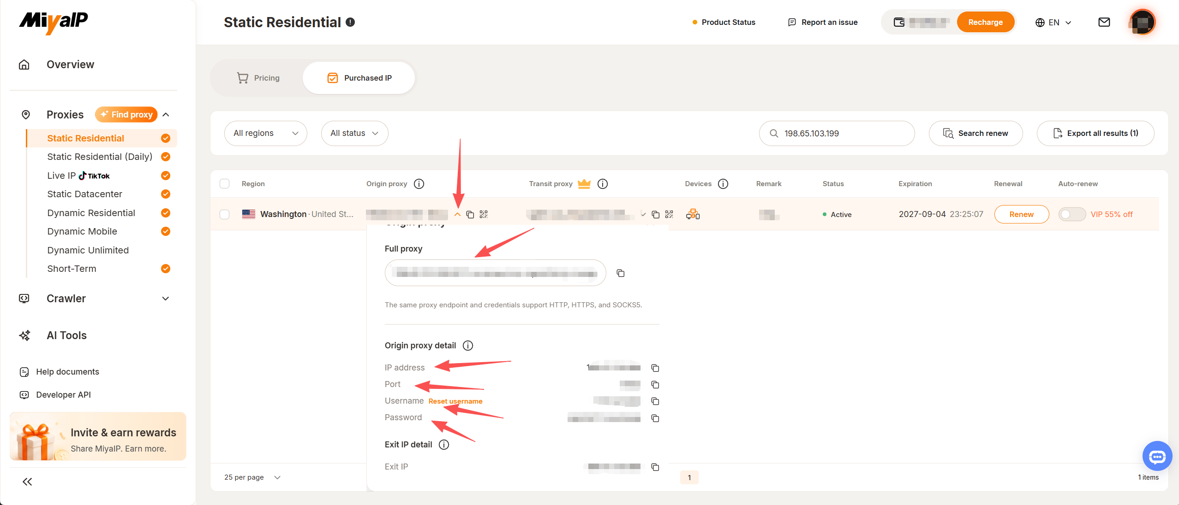Click Export all results (1) button
Viewport: 1179px width, 505px height.
pyautogui.click(x=1095, y=133)
